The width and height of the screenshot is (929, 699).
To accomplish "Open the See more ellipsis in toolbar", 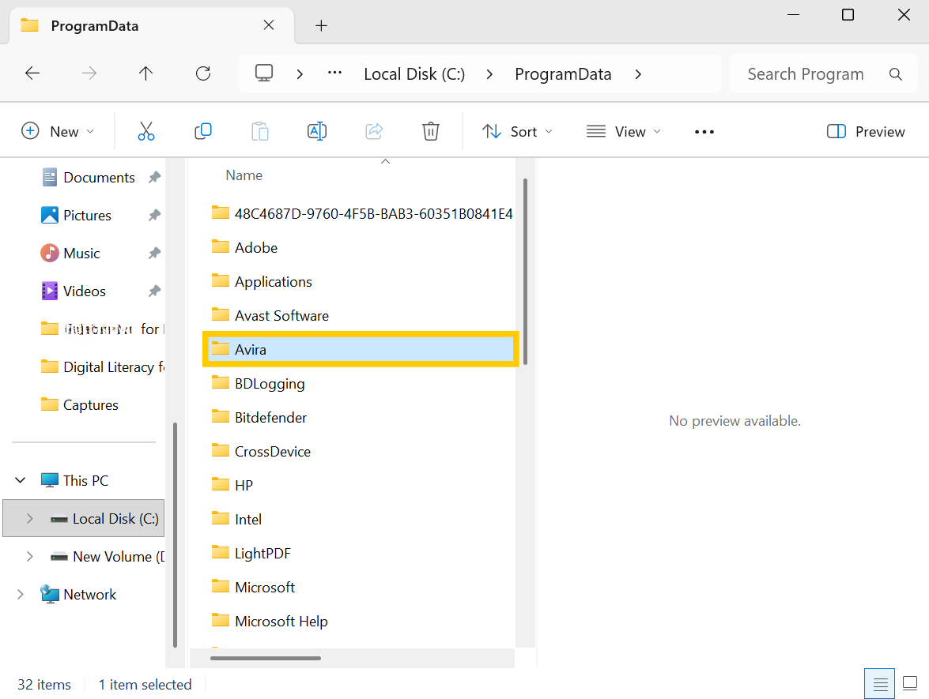I will [704, 131].
